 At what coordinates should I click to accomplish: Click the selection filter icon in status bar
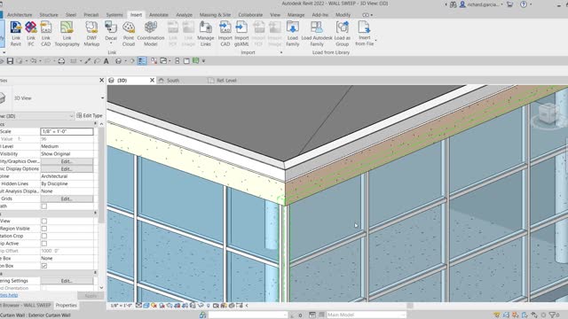(x=552, y=315)
